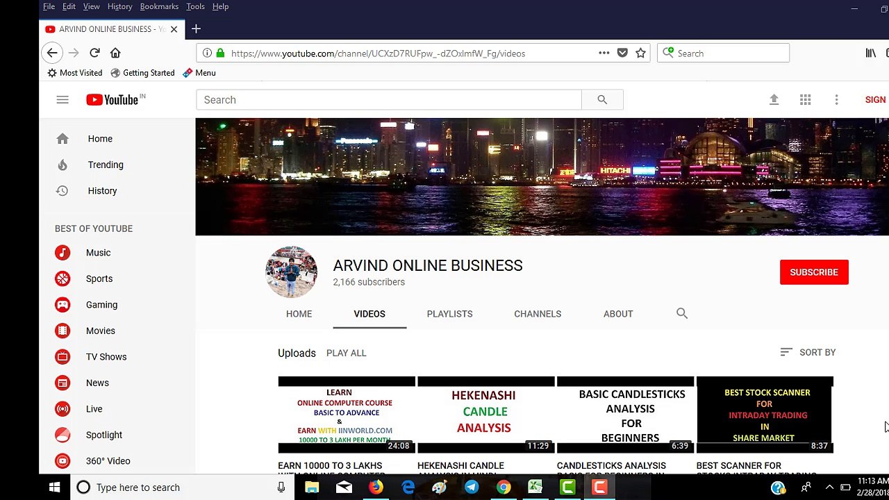Switch to the ABOUT tab
The width and height of the screenshot is (889, 500).
[618, 314]
